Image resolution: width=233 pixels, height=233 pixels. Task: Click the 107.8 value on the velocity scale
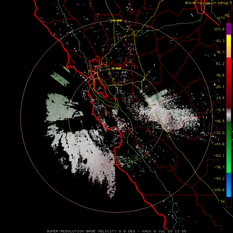click(219, 29)
